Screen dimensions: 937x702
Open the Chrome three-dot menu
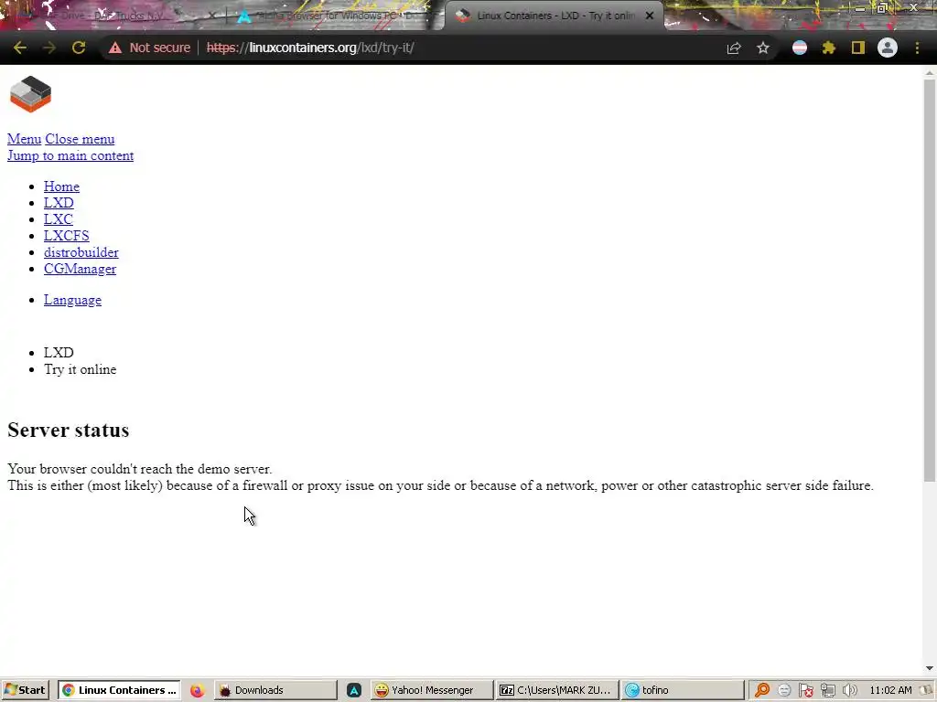[917, 48]
